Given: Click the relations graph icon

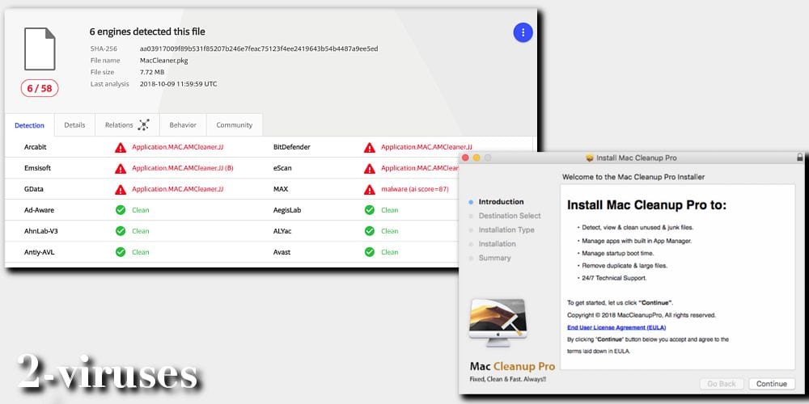Looking at the screenshot, I should tap(143, 125).
